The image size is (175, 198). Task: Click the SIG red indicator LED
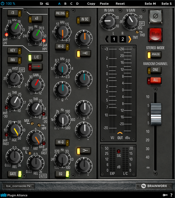pos(119,151)
